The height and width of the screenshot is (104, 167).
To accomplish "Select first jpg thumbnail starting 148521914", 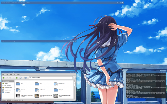I will tap(18, 96).
